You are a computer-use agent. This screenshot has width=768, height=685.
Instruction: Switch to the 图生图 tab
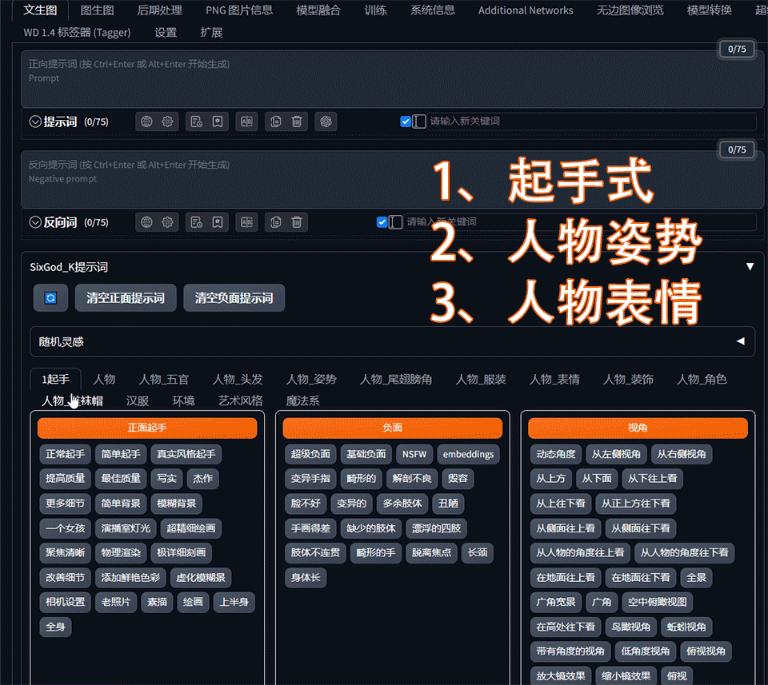click(97, 10)
